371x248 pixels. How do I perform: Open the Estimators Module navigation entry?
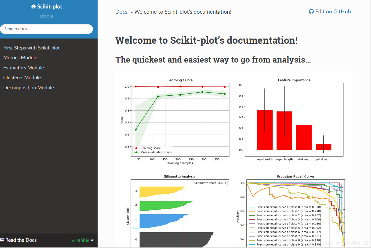click(23, 67)
